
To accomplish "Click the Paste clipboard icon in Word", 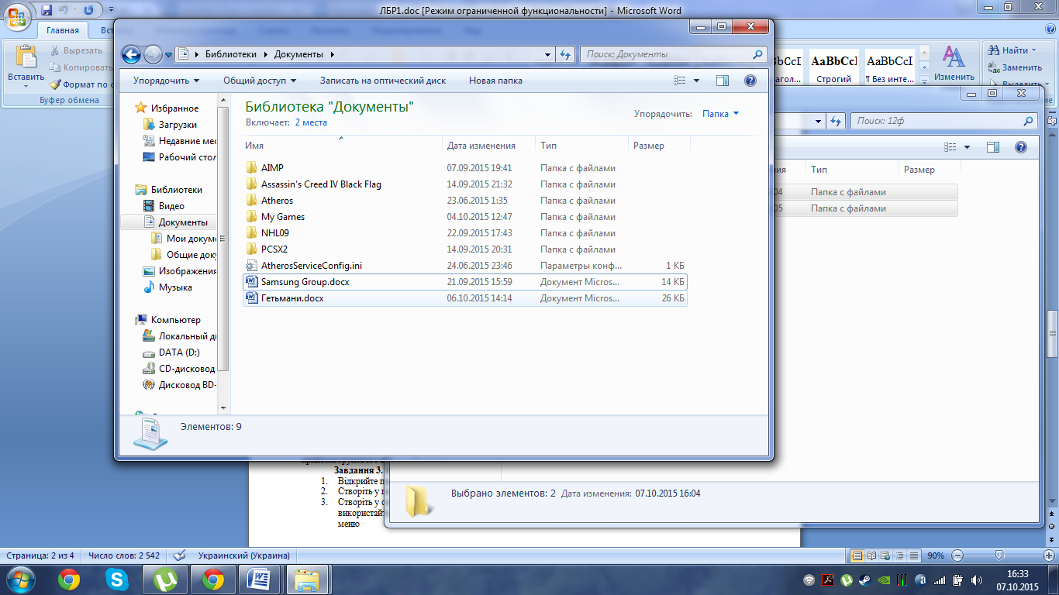I will pos(26,57).
